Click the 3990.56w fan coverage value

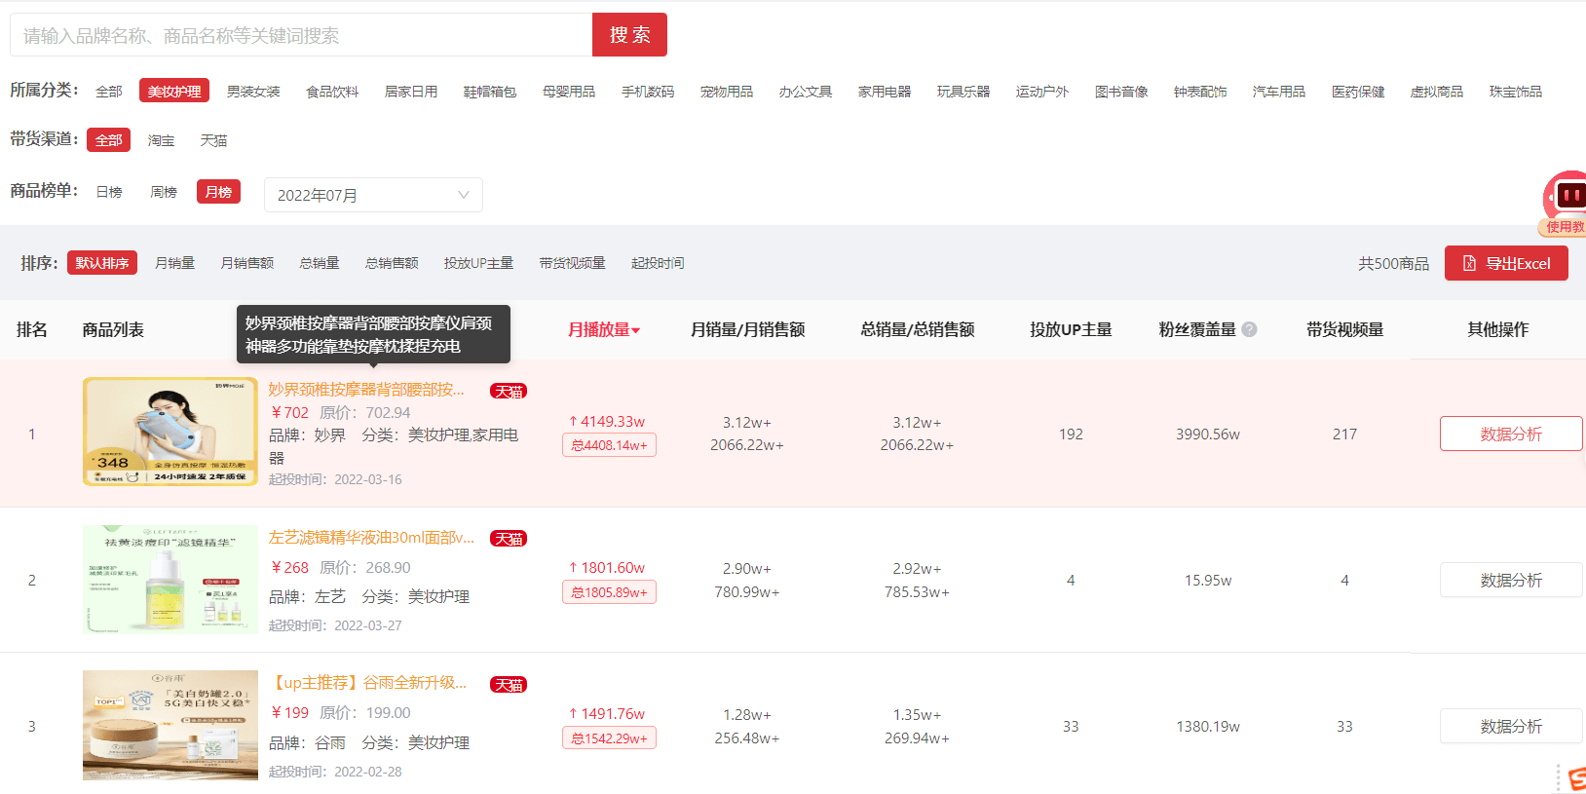pyautogui.click(x=1208, y=435)
